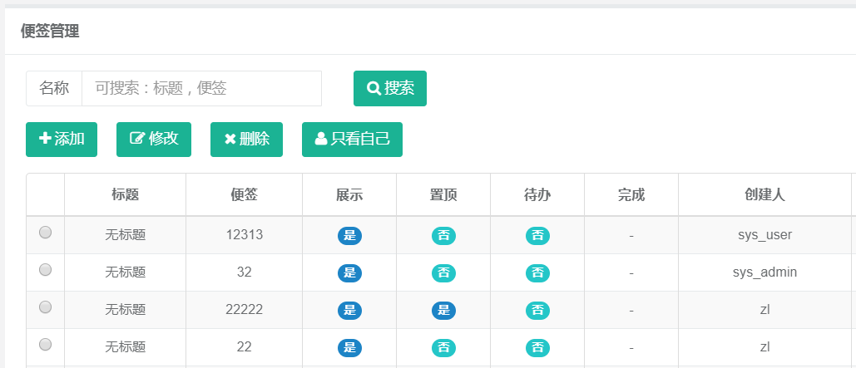This screenshot has height=368, width=856.
Task: Click the 添加 add button
Action: click(62, 140)
